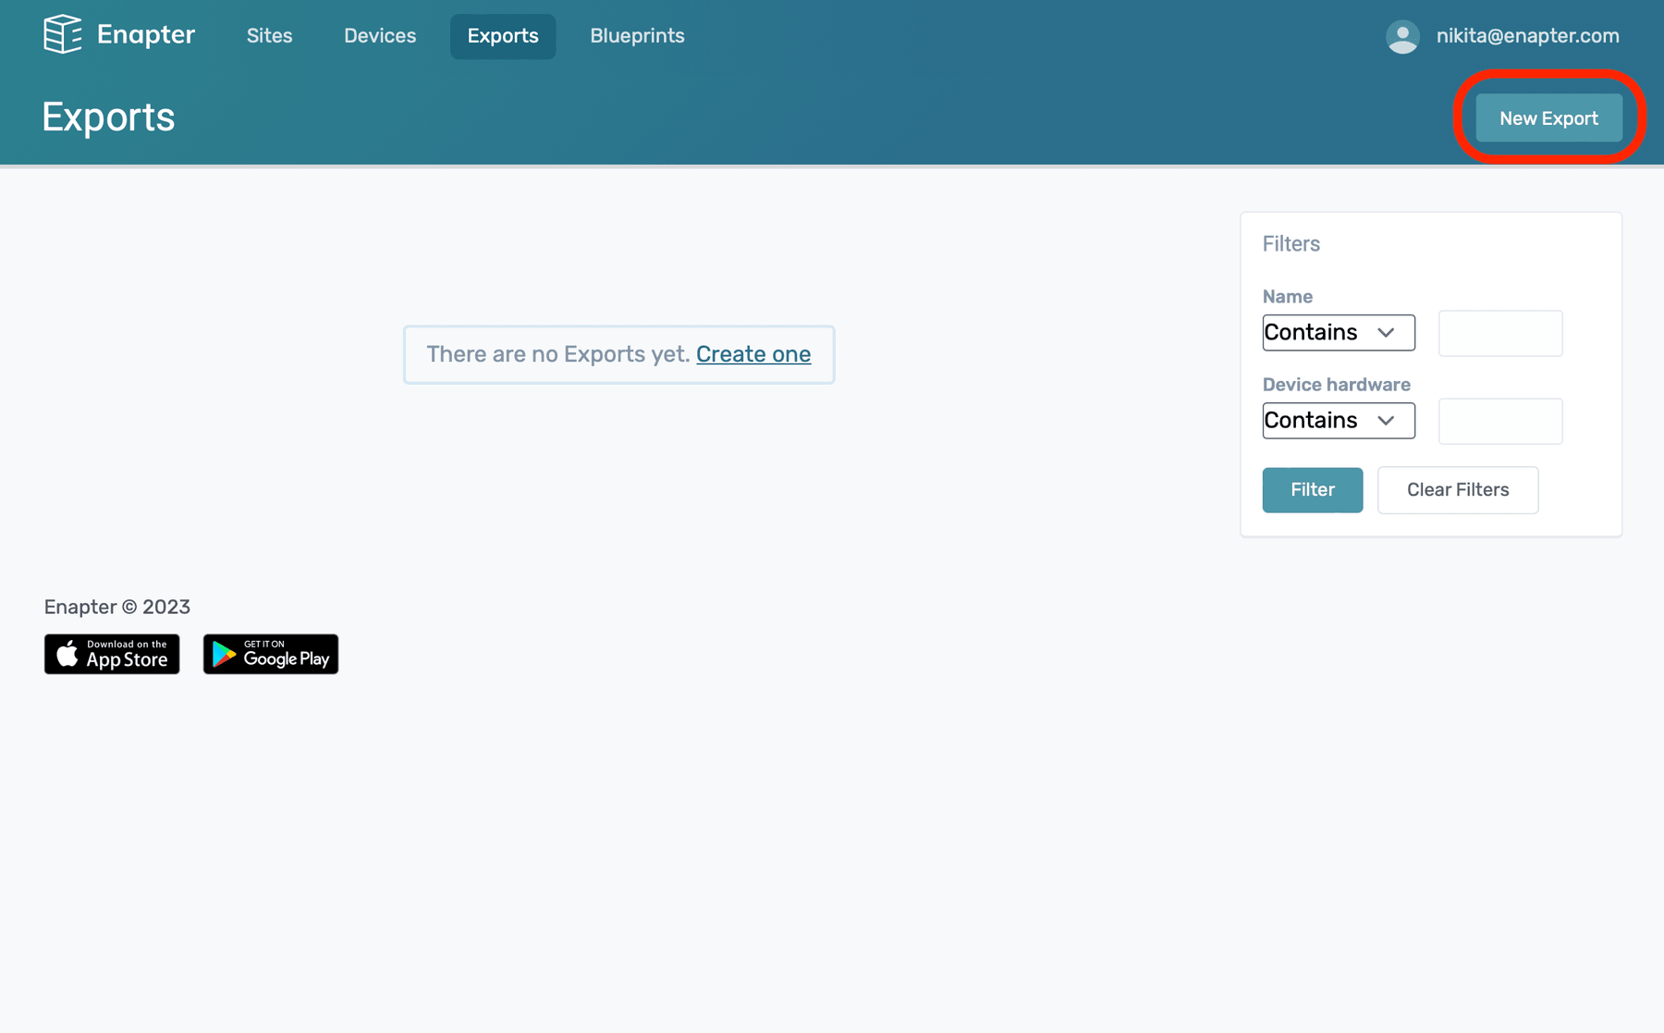Click the Filter button
1664x1033 pixels.
(x=1312, y=489)
